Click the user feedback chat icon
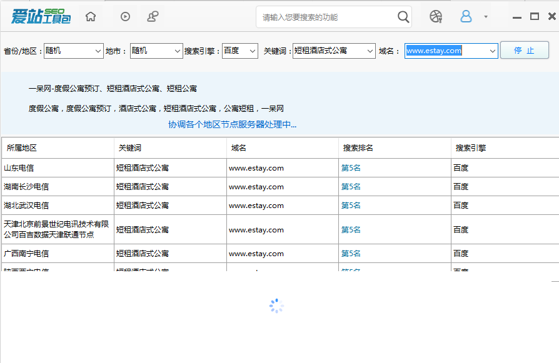The width and height of the screenshot is (559, 363). [x=153, y=17]
